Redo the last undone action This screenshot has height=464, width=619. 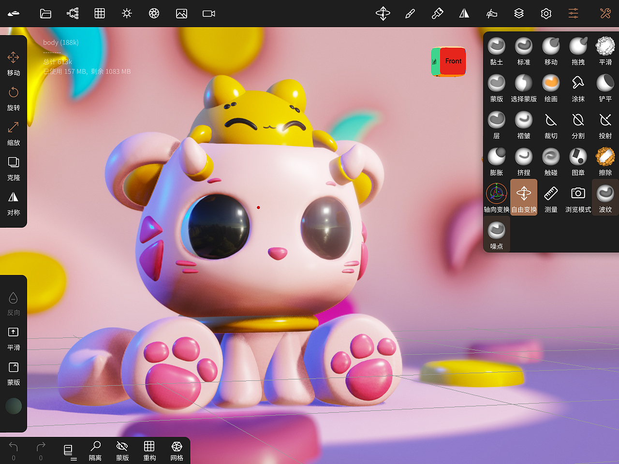[x=41, y=451]
